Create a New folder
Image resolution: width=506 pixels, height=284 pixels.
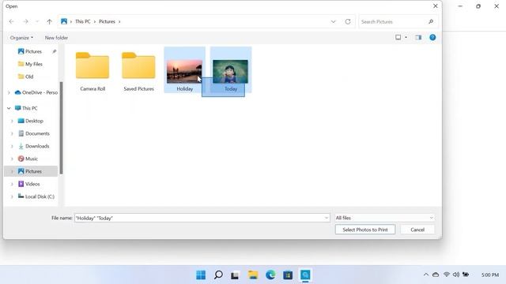pyautogui.click(x=56, y=38)
